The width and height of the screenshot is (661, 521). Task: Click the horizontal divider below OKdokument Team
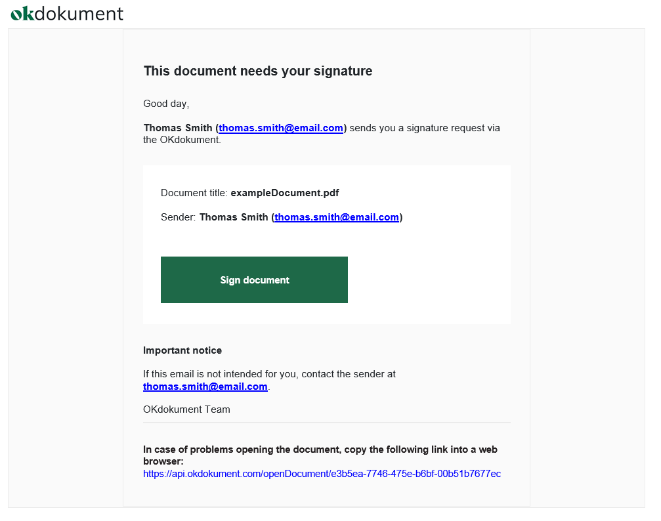(x=327, y=423)
